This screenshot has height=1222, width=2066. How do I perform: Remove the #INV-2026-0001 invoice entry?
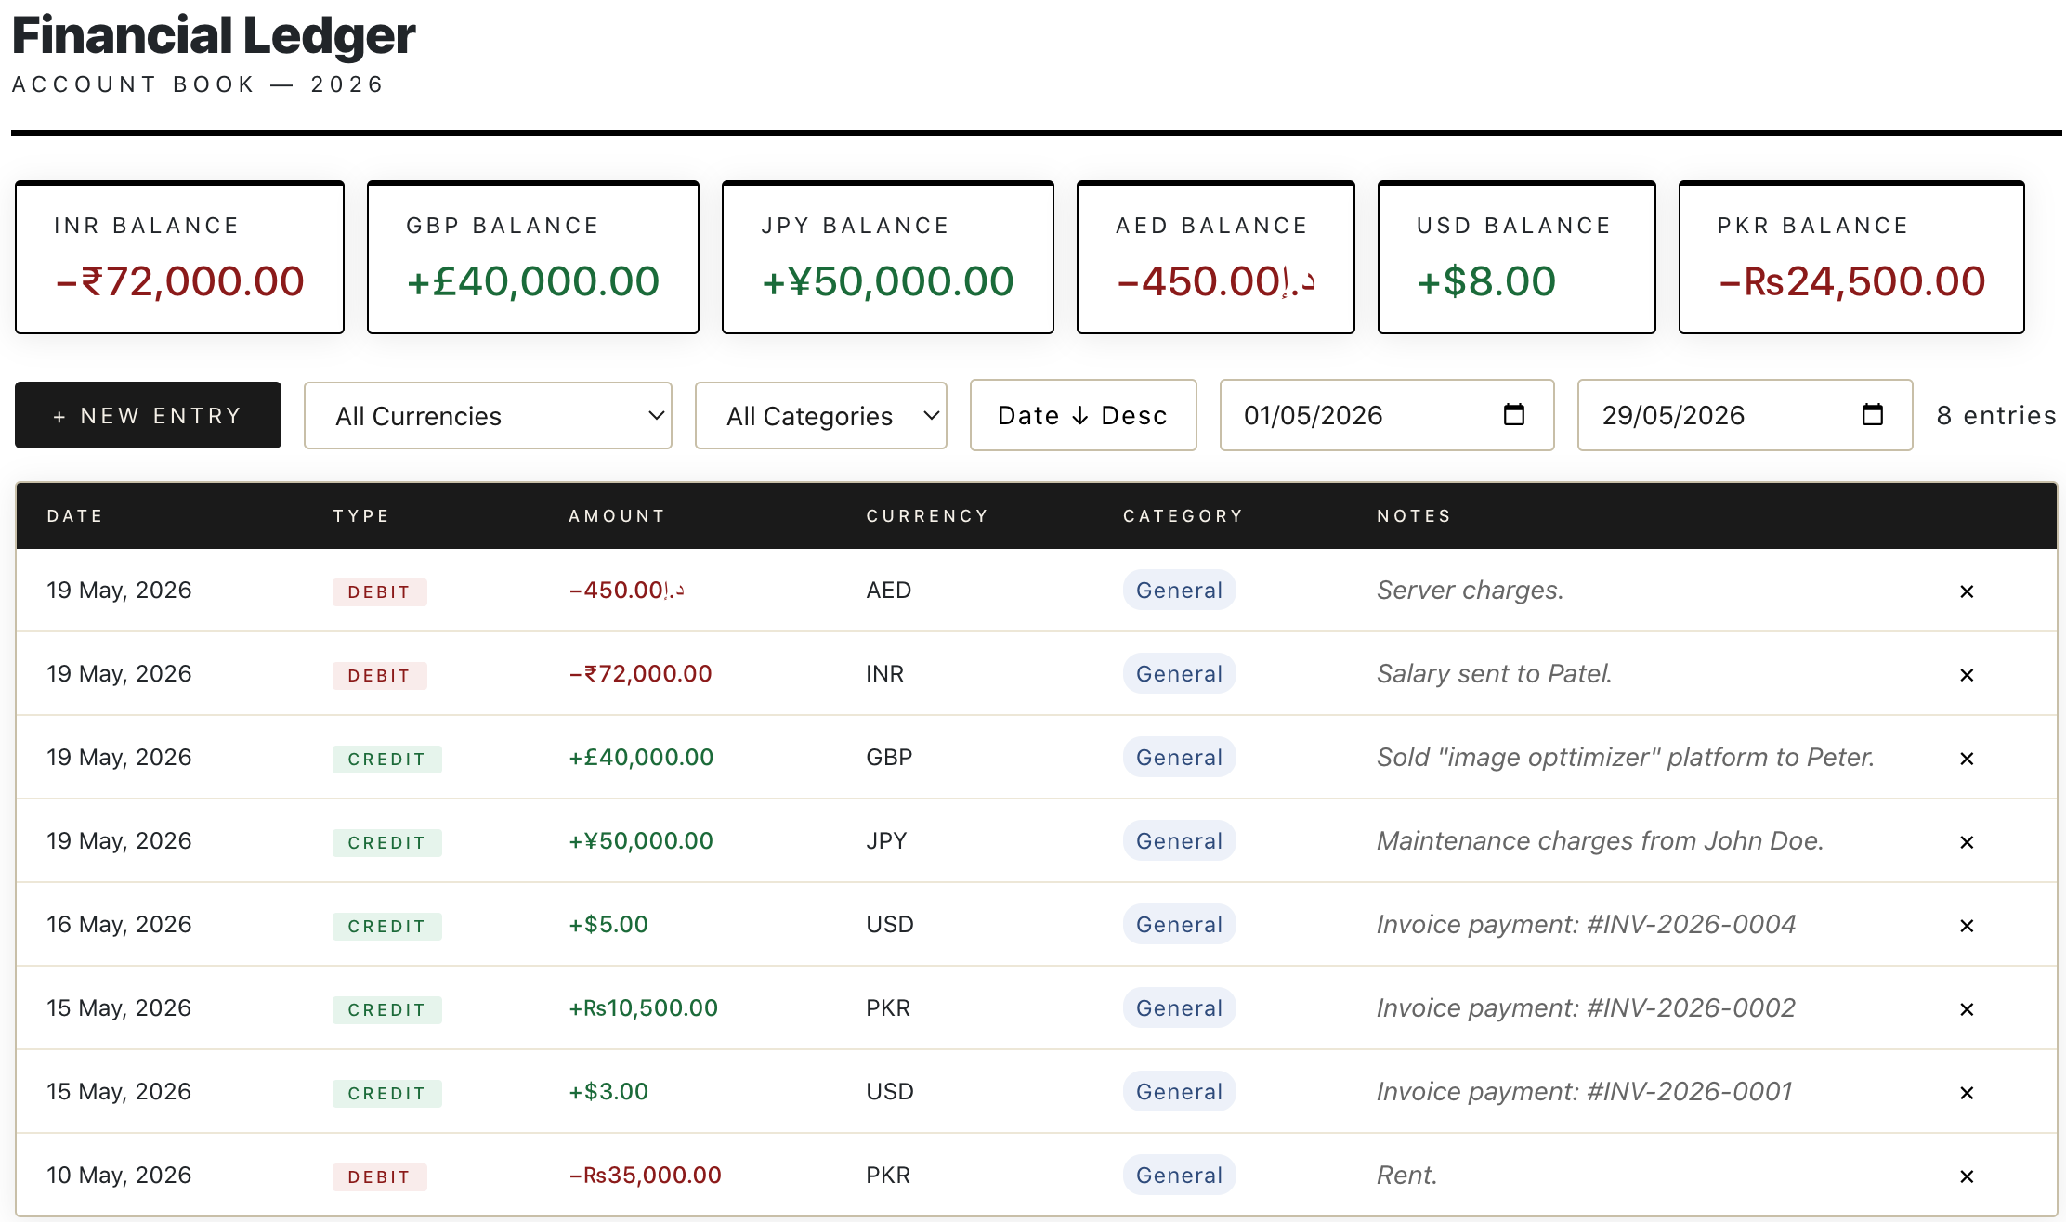click(1967, 1093)
